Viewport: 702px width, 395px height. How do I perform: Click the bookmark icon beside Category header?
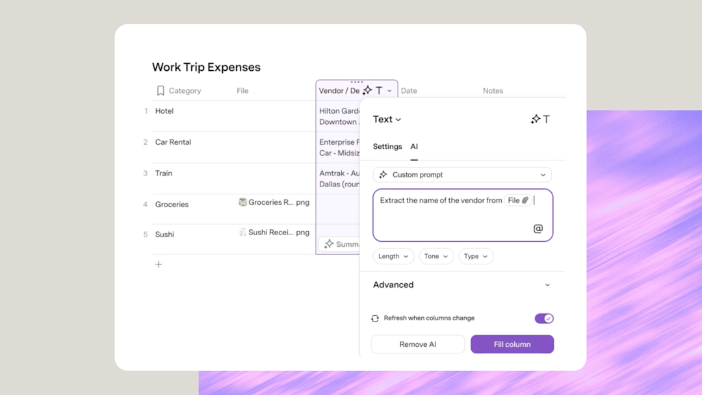pos(161,91)
